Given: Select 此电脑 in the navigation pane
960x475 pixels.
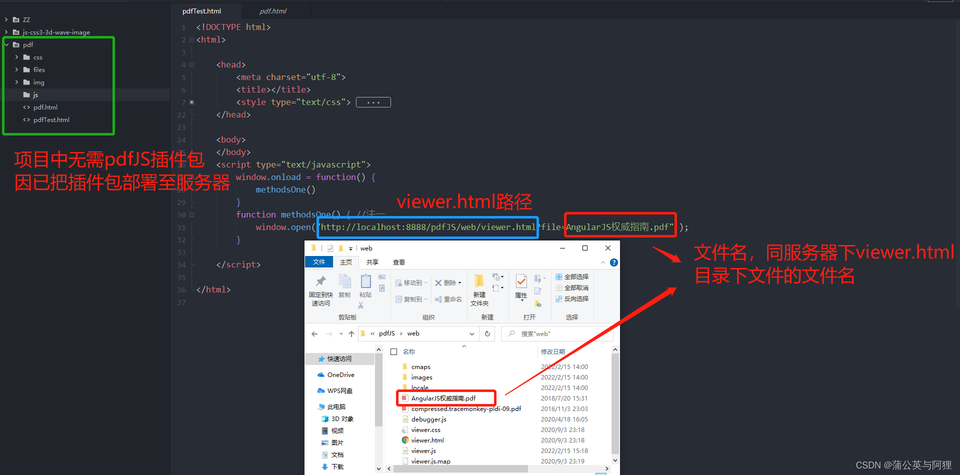Looking at the screenshot, I should (x=332, y=406).
